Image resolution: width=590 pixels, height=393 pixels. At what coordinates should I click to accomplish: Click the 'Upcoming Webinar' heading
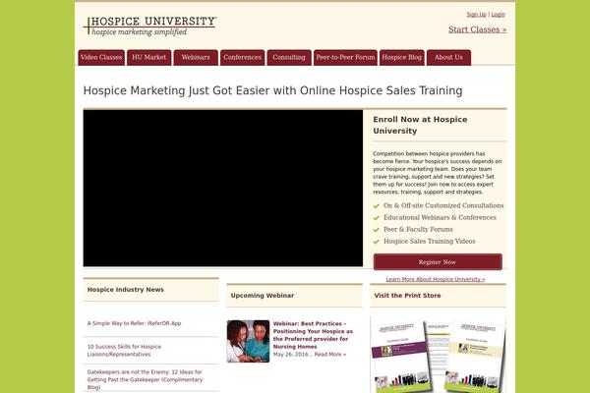click(x=263, y=296)
